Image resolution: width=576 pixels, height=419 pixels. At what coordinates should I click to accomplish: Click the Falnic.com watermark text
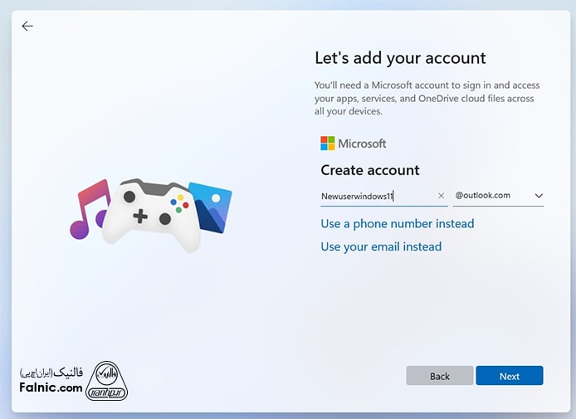coord(50,387)
